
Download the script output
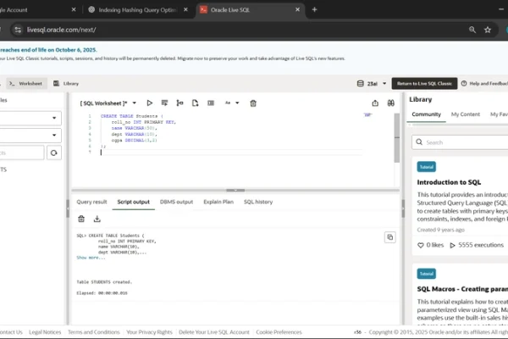tap(97, 219)
